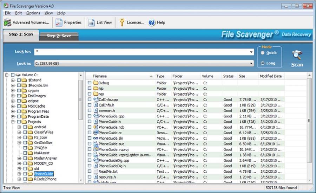
Task: Sort by the Modified Date column header
Action: [x=270, y=76]
